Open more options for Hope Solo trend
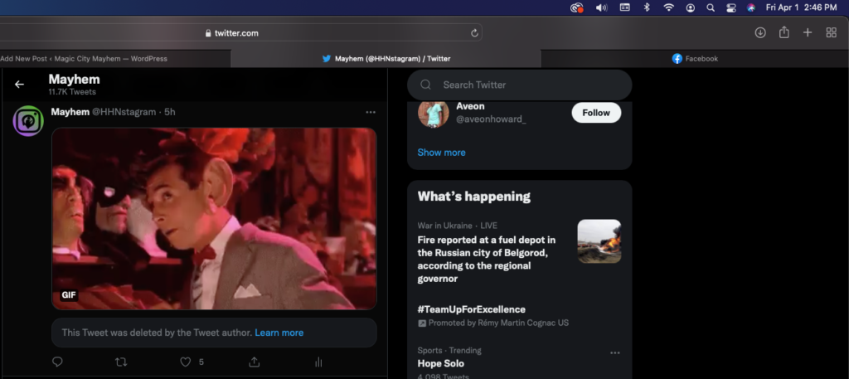849x379 pixels. (x=615, y=353)
